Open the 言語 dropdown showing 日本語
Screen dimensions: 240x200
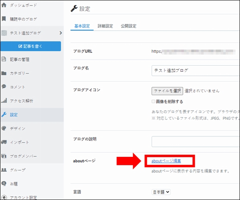161,192
